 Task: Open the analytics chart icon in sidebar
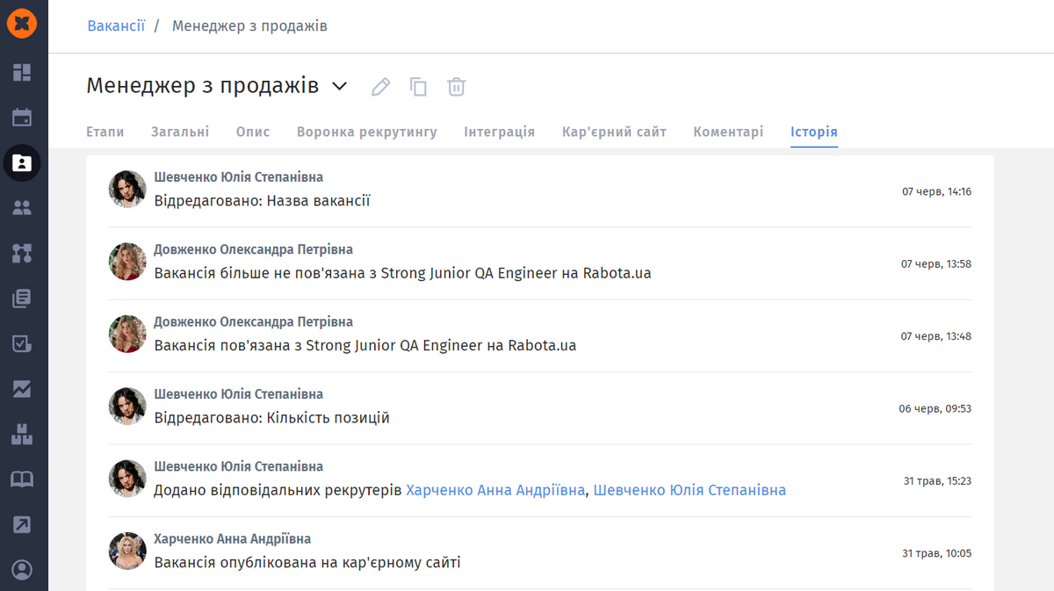click(22, 388)
